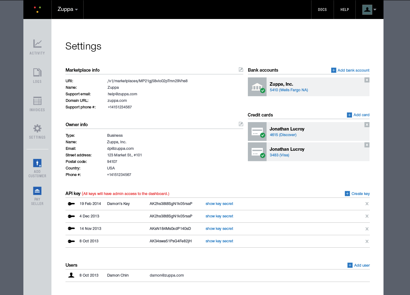The height and width of the screenshot is (295, 410).
Task: Click the user icon beside Damon Chin
Action: [71, 275]
